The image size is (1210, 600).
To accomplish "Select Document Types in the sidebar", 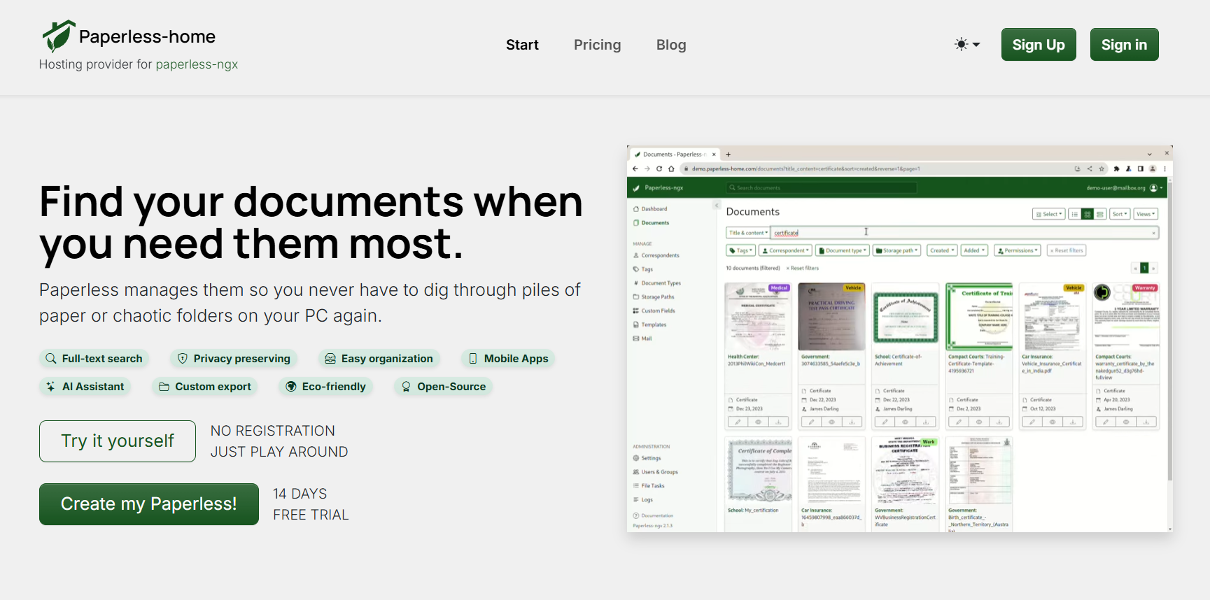I will tap(657, 283).
